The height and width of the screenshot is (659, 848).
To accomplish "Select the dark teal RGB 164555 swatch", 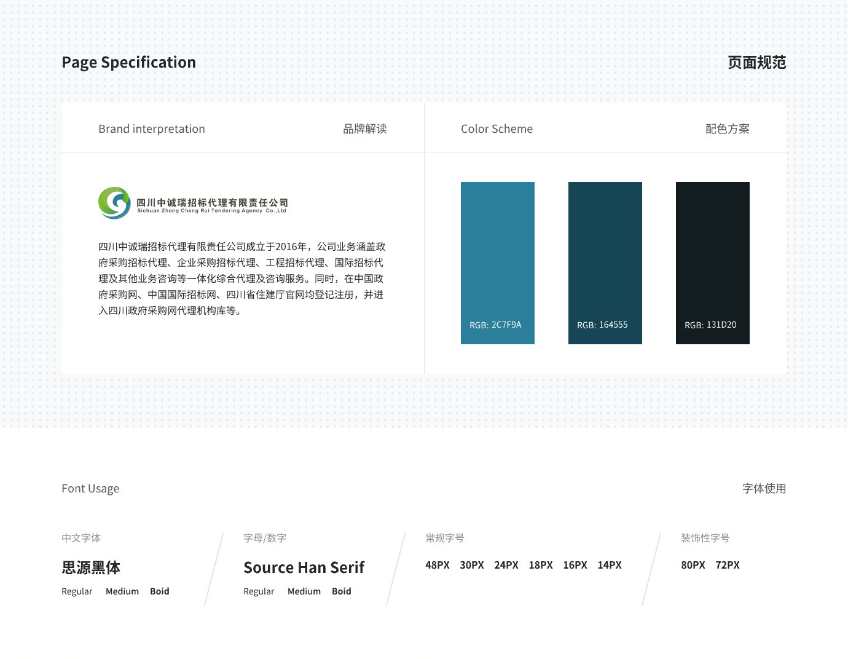I will [605, 262].
